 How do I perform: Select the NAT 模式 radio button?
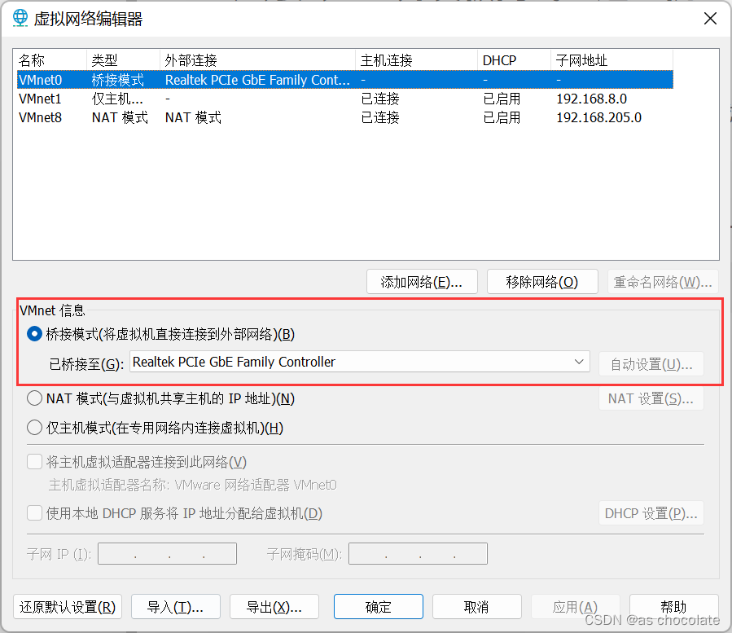34,398
